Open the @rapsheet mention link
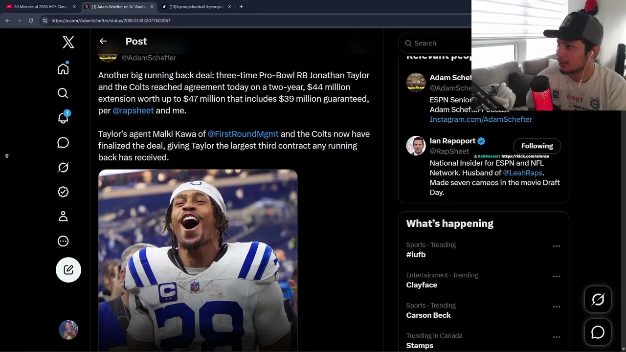Image resolution: width=626 pixels, height=352 pixels. coord(133,110)
